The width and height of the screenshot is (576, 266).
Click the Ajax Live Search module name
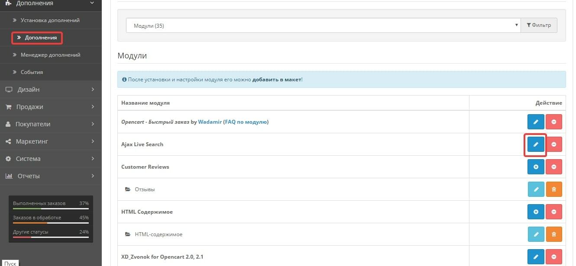tap(142, 144)
